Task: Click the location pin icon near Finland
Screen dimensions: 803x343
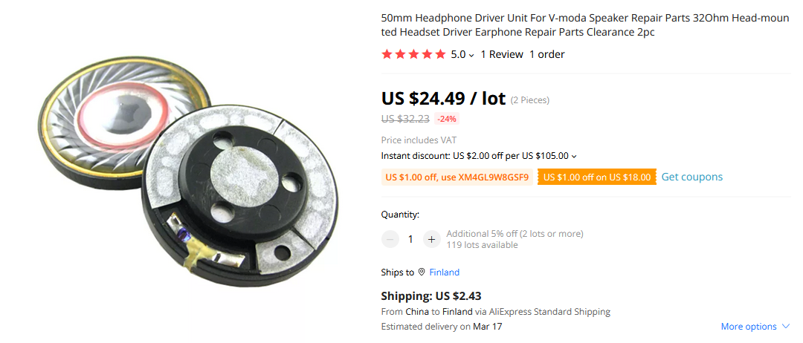Action: pos(422,272)
